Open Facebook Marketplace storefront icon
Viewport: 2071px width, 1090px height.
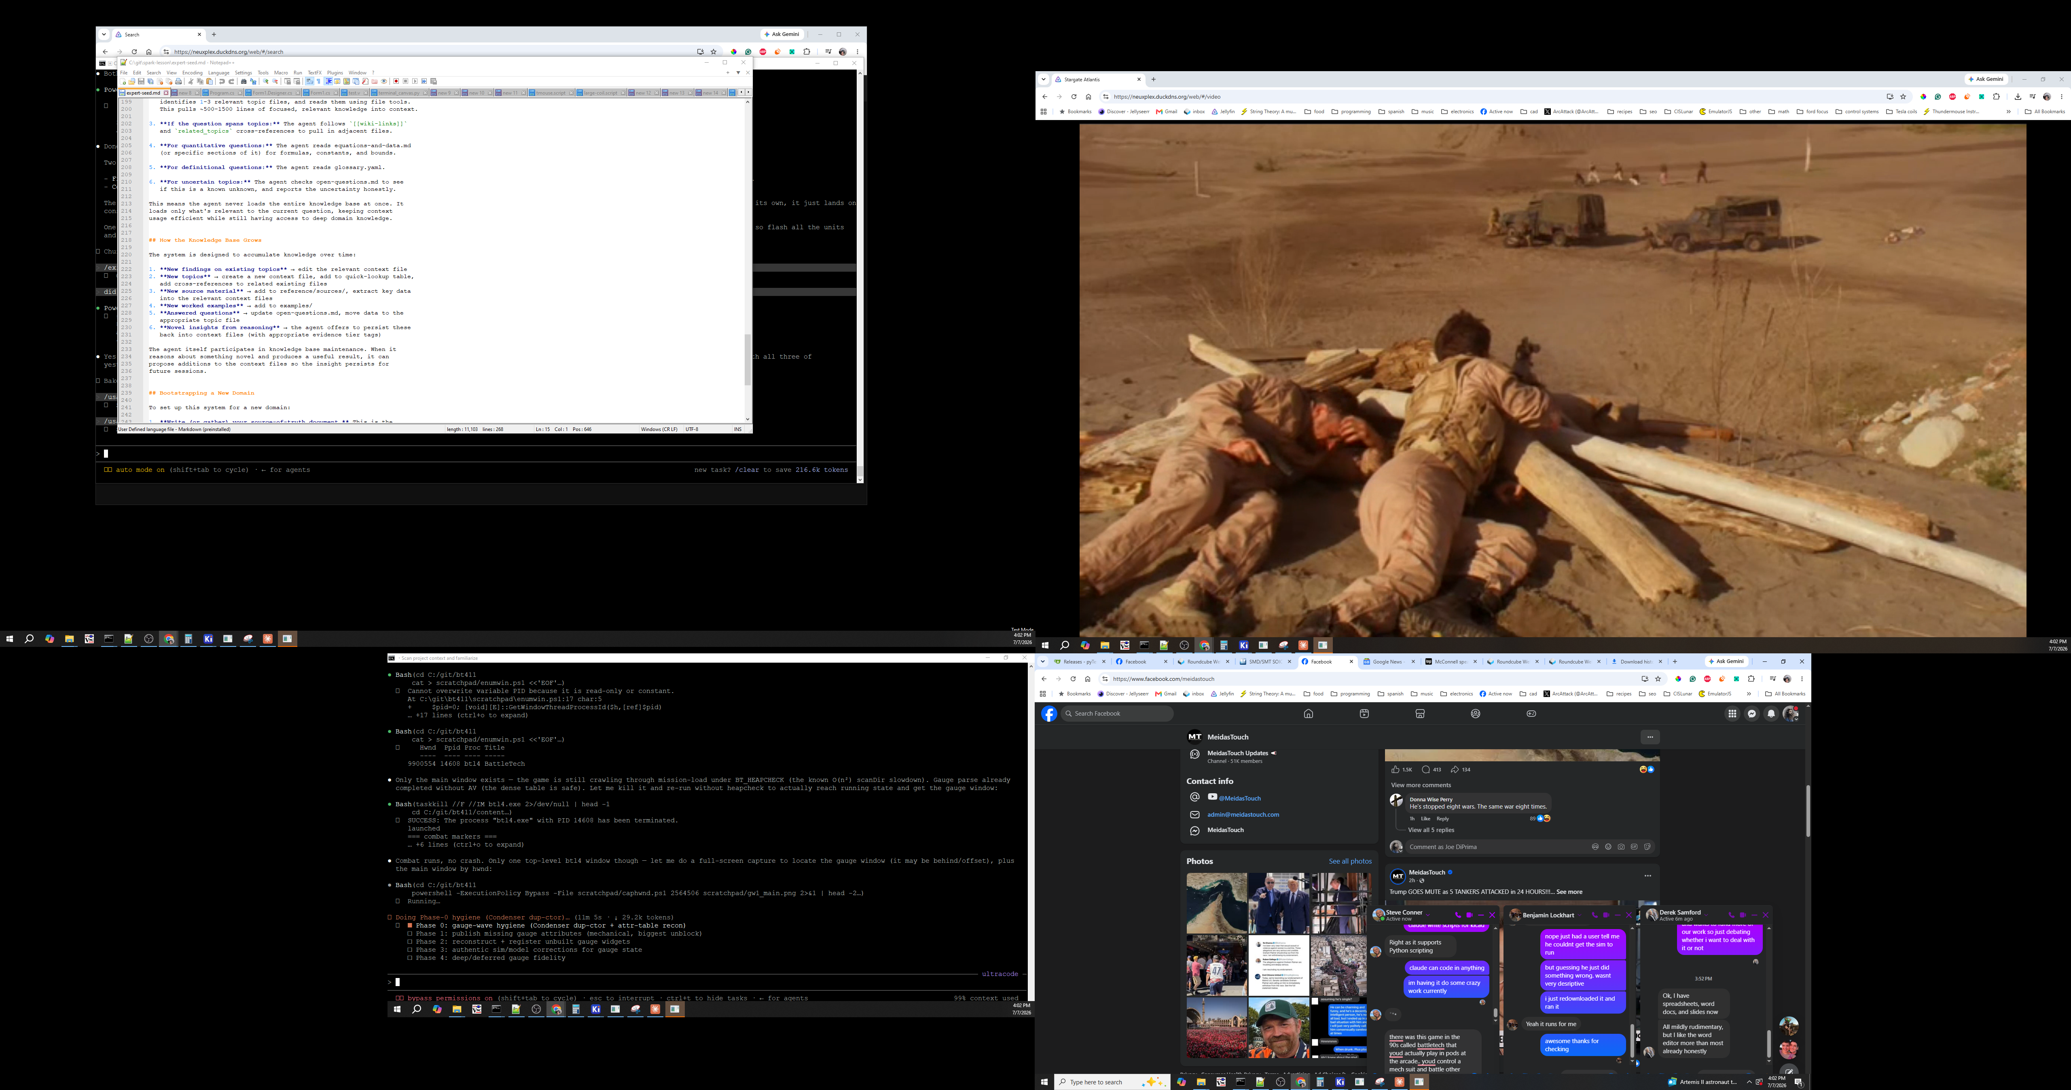point(1420,714)
